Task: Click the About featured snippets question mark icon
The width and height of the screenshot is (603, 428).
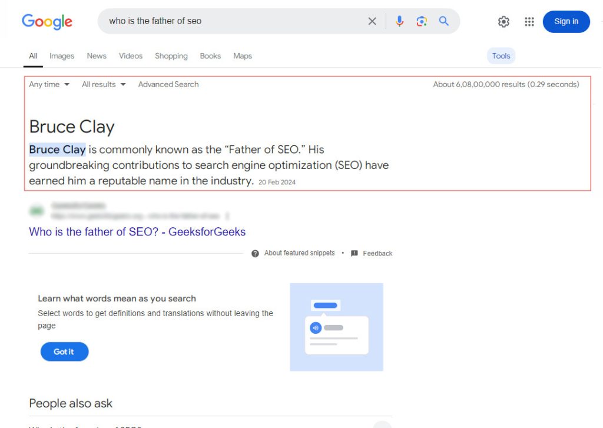Action: click(255, 253)
